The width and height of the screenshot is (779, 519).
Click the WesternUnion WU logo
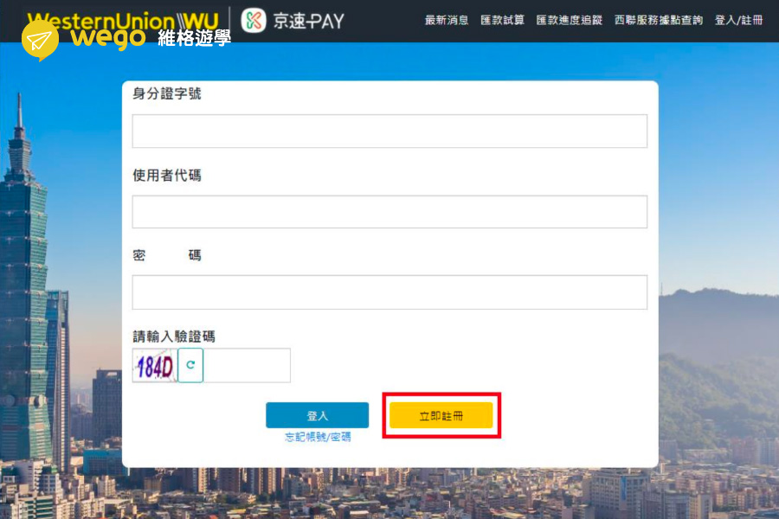click(124, 19)
